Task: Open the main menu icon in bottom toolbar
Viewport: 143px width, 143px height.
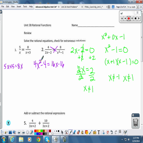Action: [x=2, y=132]
